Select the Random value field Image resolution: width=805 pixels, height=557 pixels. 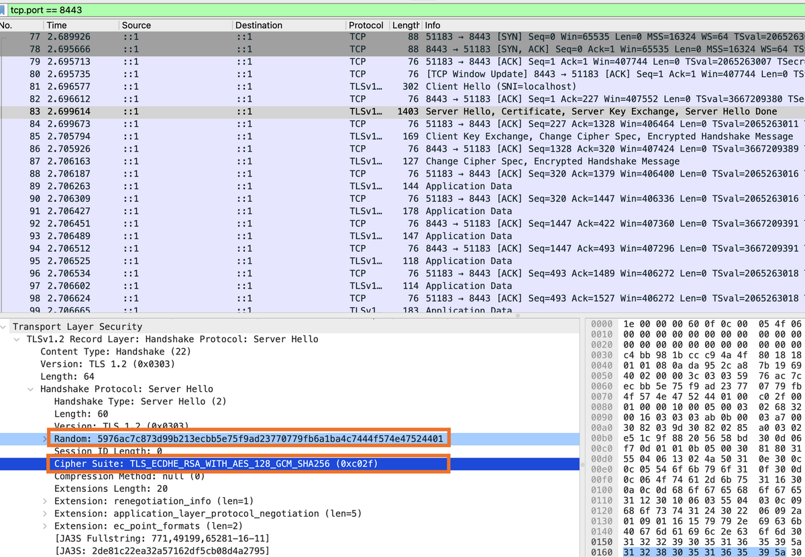coord(248,439)
